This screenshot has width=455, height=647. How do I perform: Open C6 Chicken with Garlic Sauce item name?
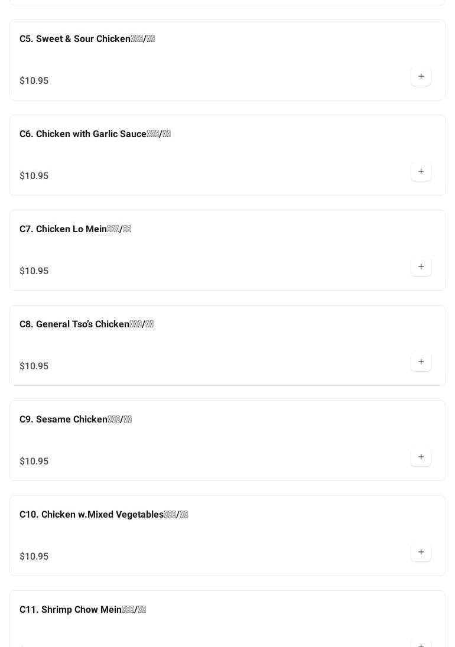(x=95, y=134)
